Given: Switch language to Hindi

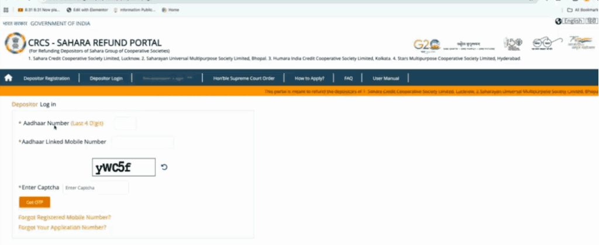Looking at the screenshot, I should tap(591, 22).
